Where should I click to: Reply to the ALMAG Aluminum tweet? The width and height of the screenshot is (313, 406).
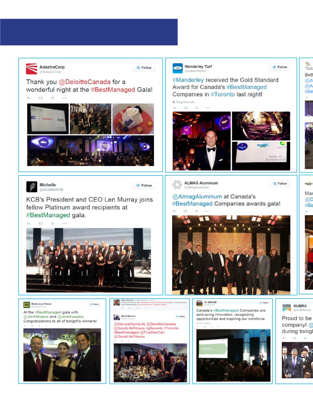(x=175, y=211)
